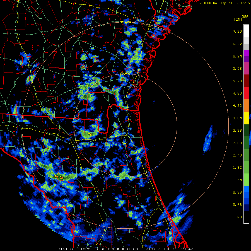The width and height of the screenshot is (251, 251).
Task: Click the '2.88' legend value
Action: [237, 143]
